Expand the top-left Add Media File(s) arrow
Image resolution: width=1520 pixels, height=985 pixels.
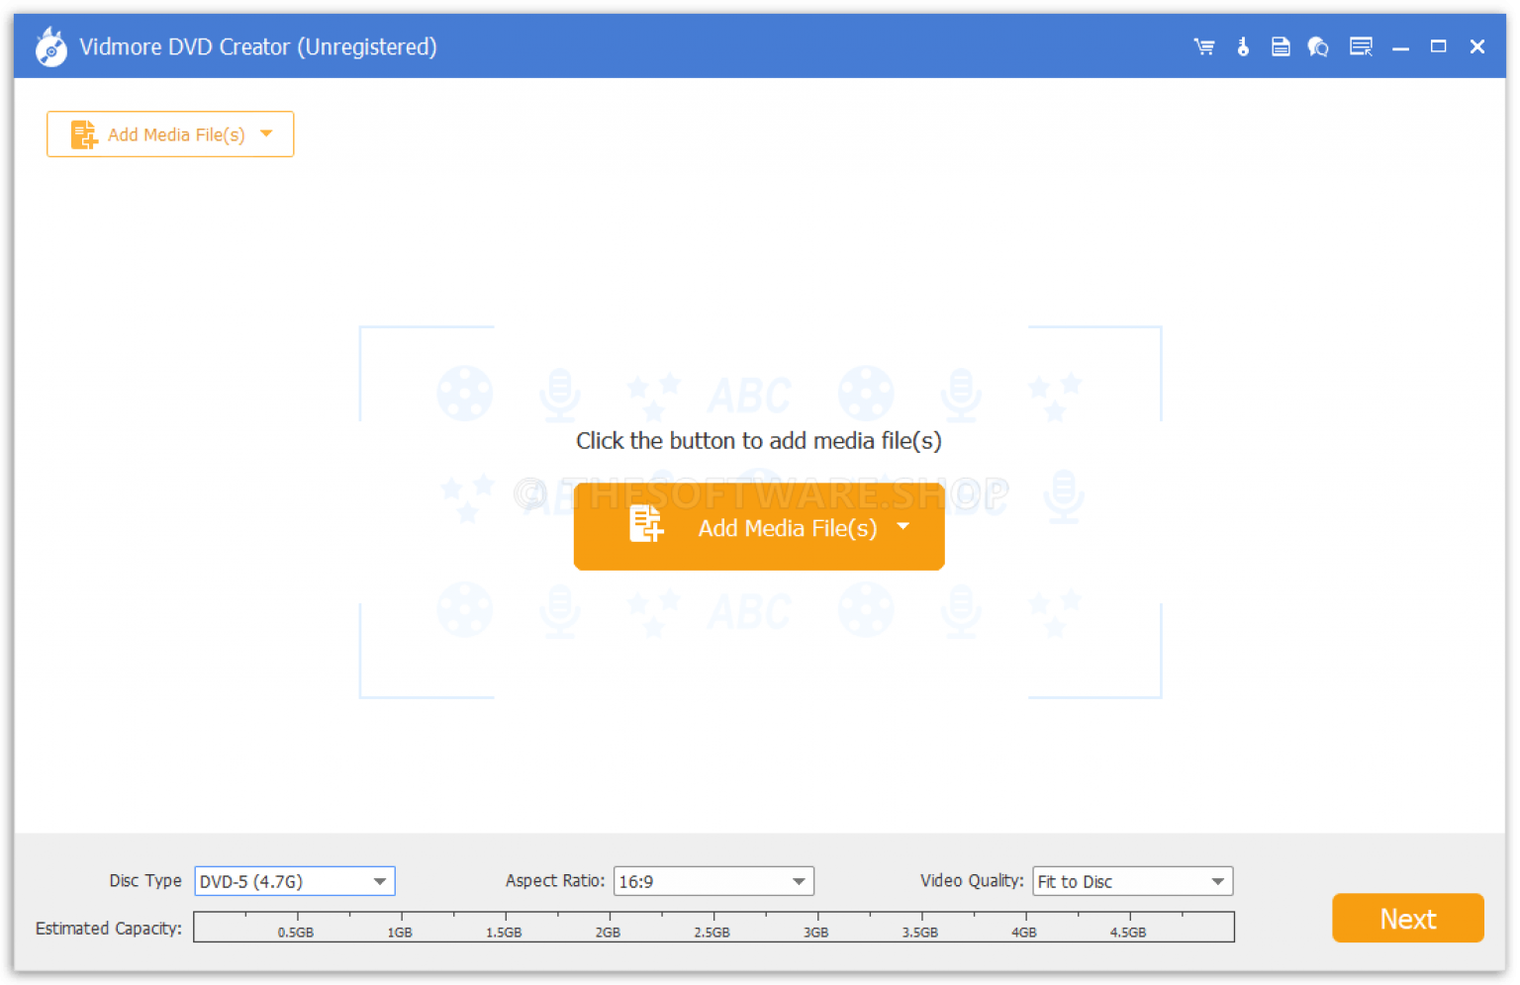point(266,134)
